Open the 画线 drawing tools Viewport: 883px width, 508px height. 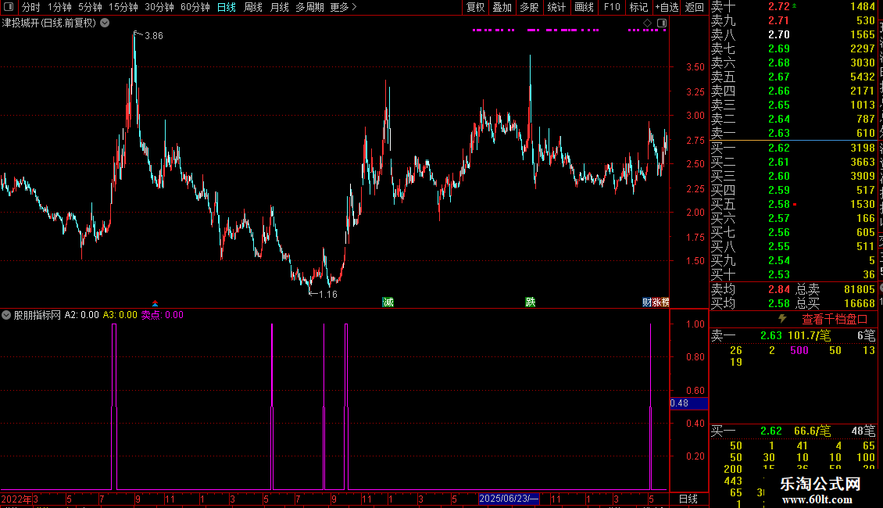tap(584, 7)
